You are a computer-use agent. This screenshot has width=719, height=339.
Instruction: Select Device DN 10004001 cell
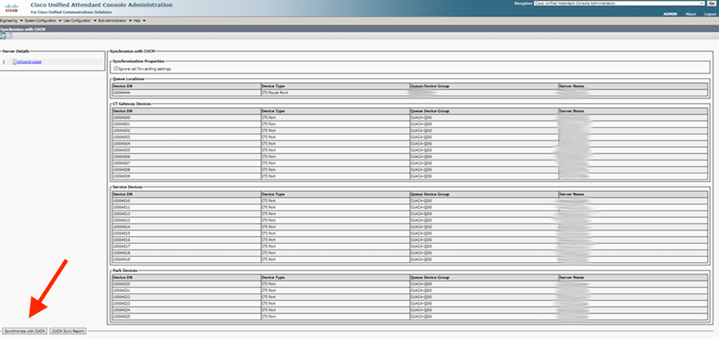pos(186,124)
